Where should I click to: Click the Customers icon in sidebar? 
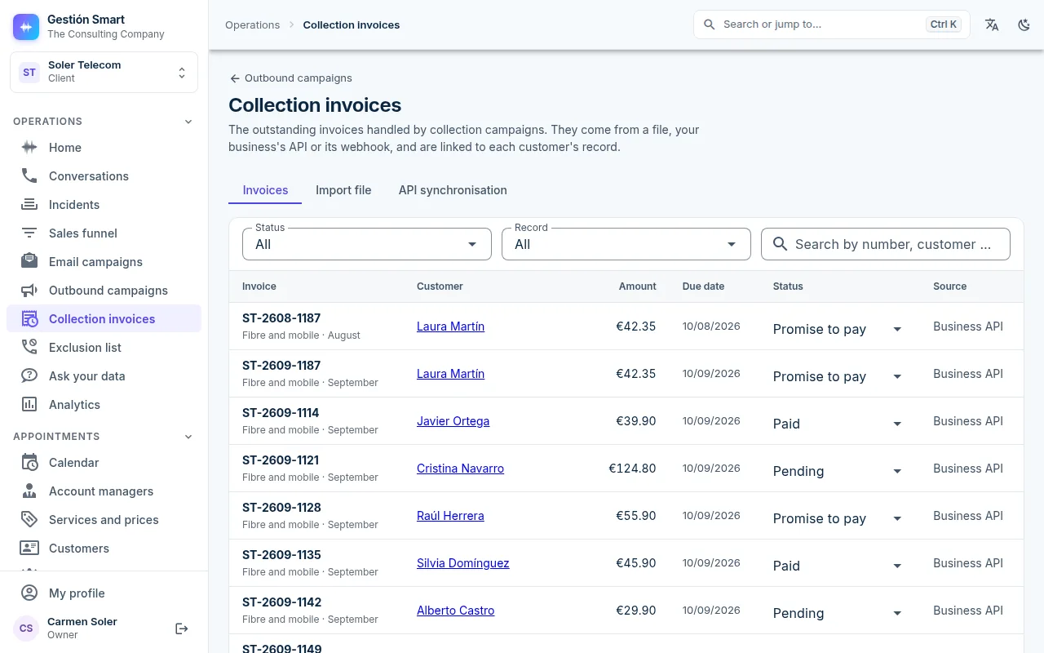(29, 549)
